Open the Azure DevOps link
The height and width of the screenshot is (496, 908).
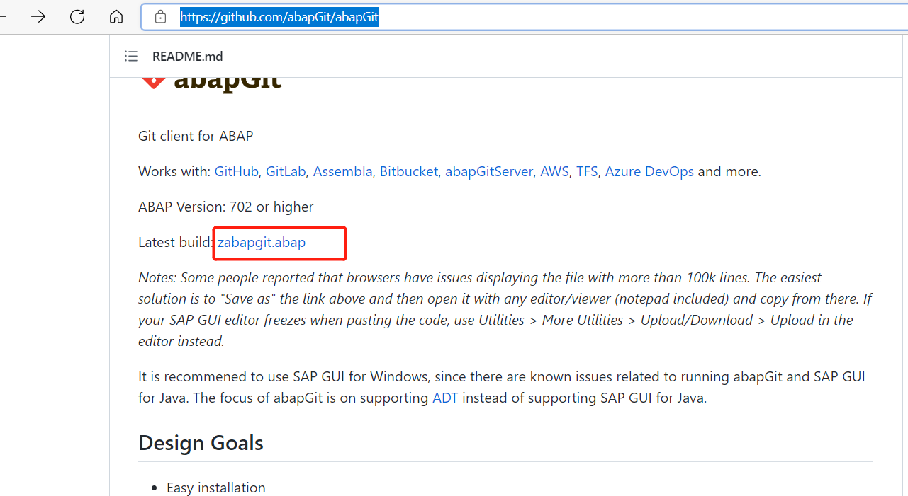pos(649,171)
